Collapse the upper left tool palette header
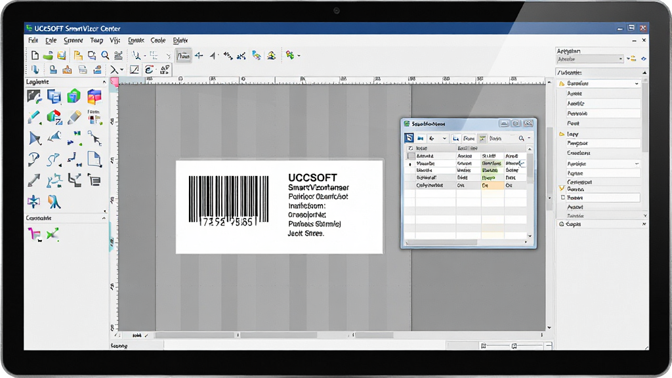 click(104, 82)
